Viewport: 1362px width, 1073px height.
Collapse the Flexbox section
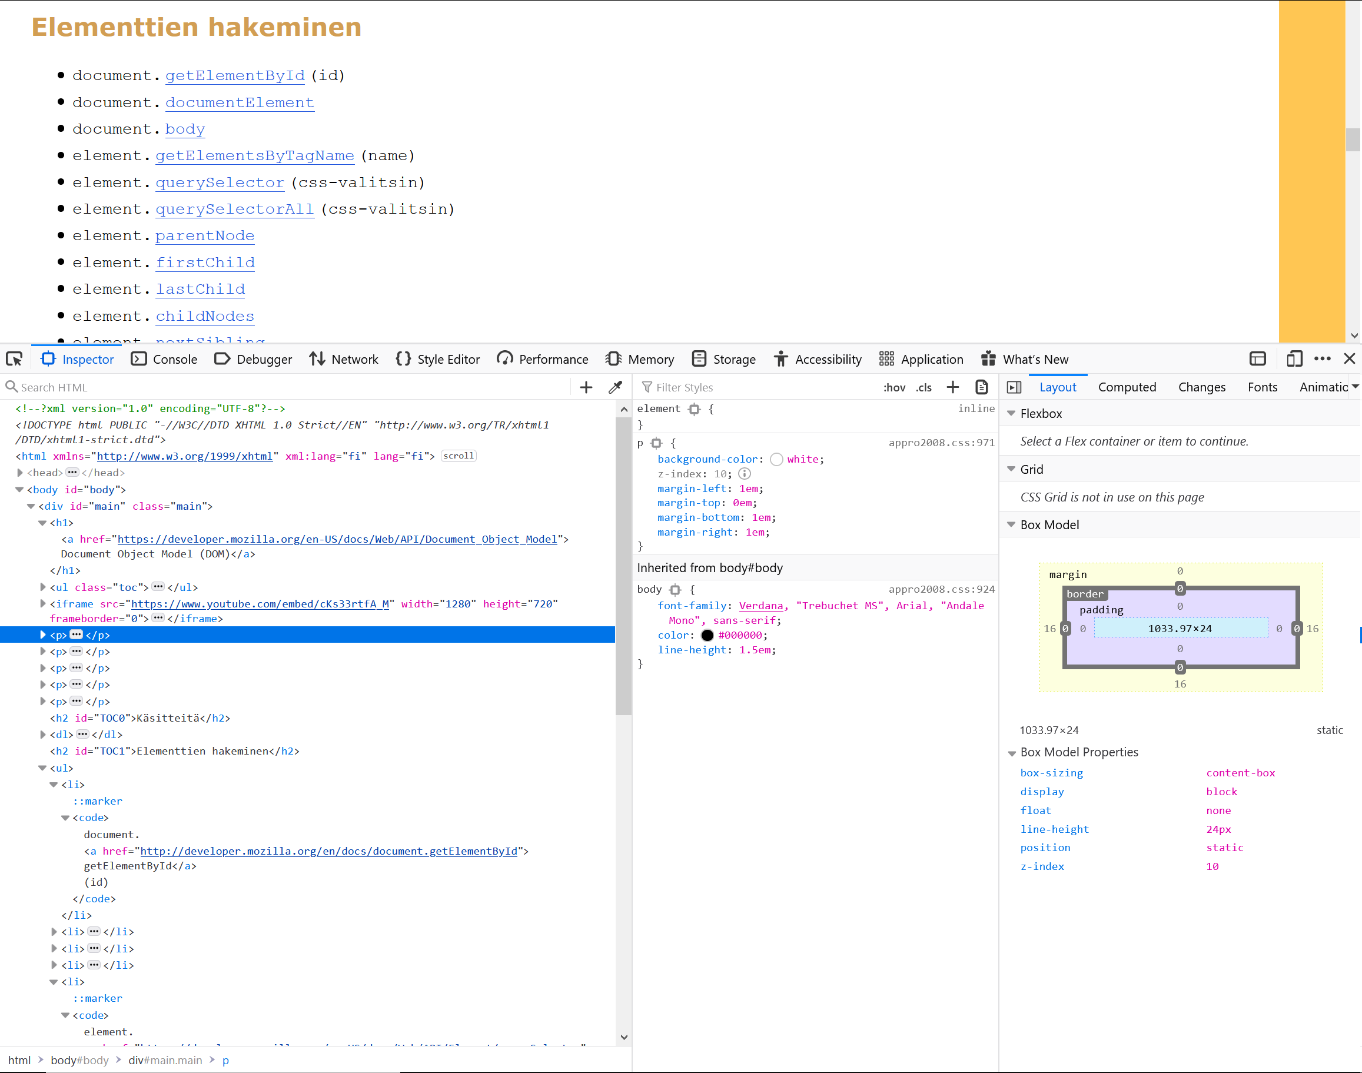point(1011,413)
